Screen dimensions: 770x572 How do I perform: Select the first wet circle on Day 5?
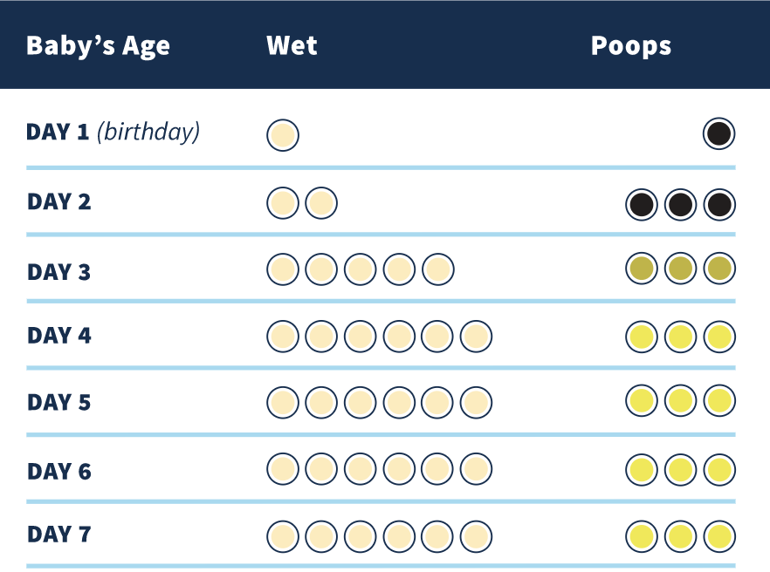[283, 401]
